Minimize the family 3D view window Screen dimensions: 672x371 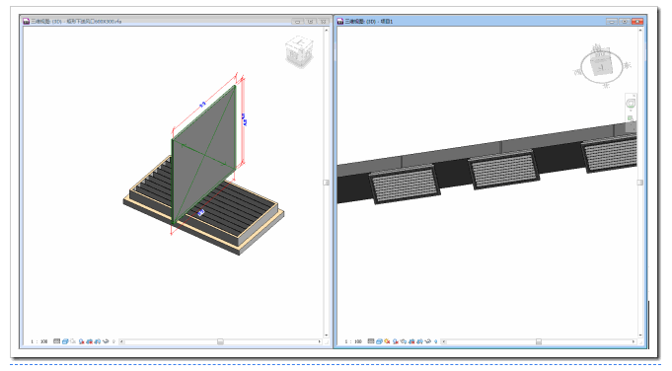tap(297, 21)
